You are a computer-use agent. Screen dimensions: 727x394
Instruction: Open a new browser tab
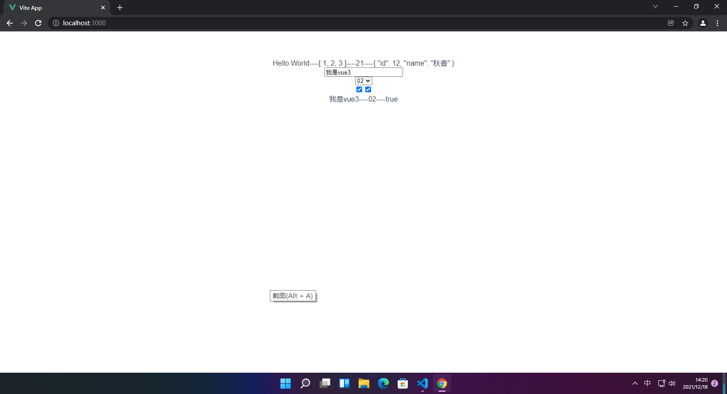point(120,8)
